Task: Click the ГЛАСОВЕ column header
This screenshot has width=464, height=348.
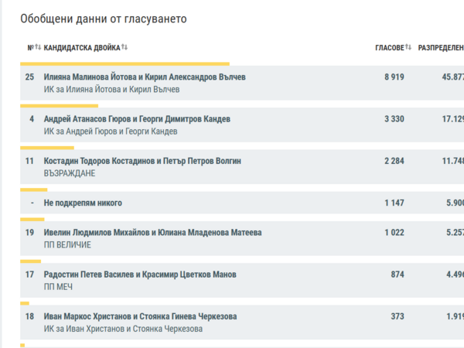Action: (390, 48)
